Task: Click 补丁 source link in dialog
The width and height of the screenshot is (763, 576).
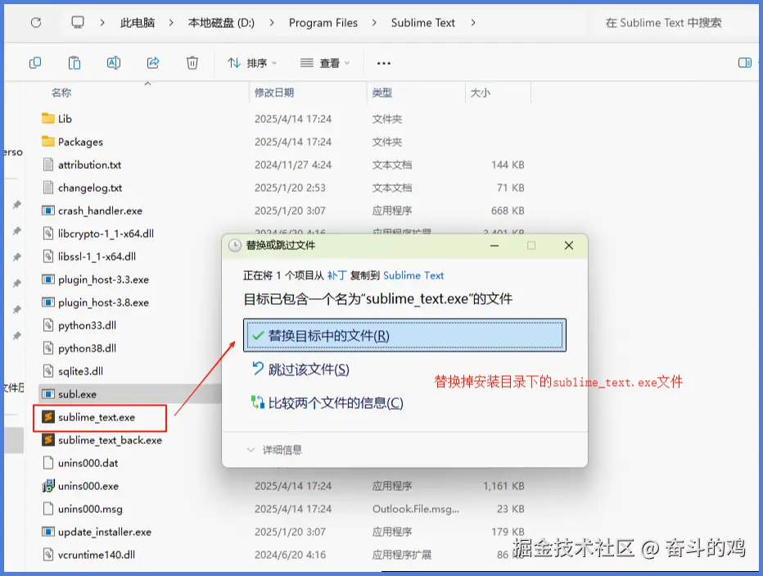Action: (336, 275)
